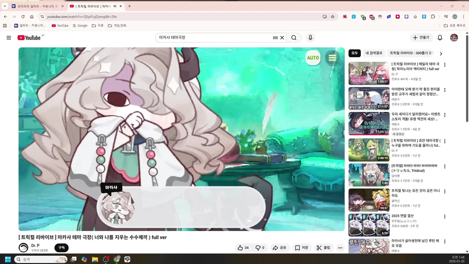
Task: Go back with Chrome back arrow
Action: point(5,16)
